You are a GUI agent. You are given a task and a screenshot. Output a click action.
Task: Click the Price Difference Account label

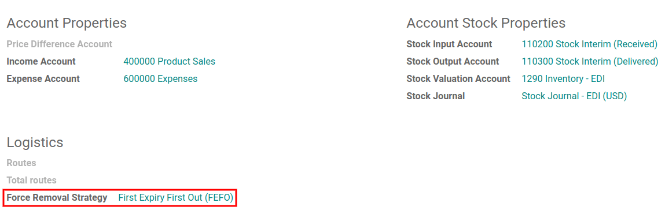60,44
